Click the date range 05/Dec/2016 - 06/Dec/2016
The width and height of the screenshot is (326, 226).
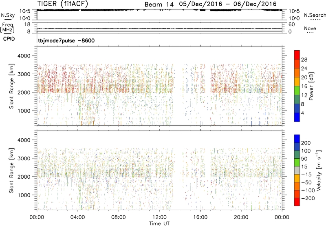(228, 4)
